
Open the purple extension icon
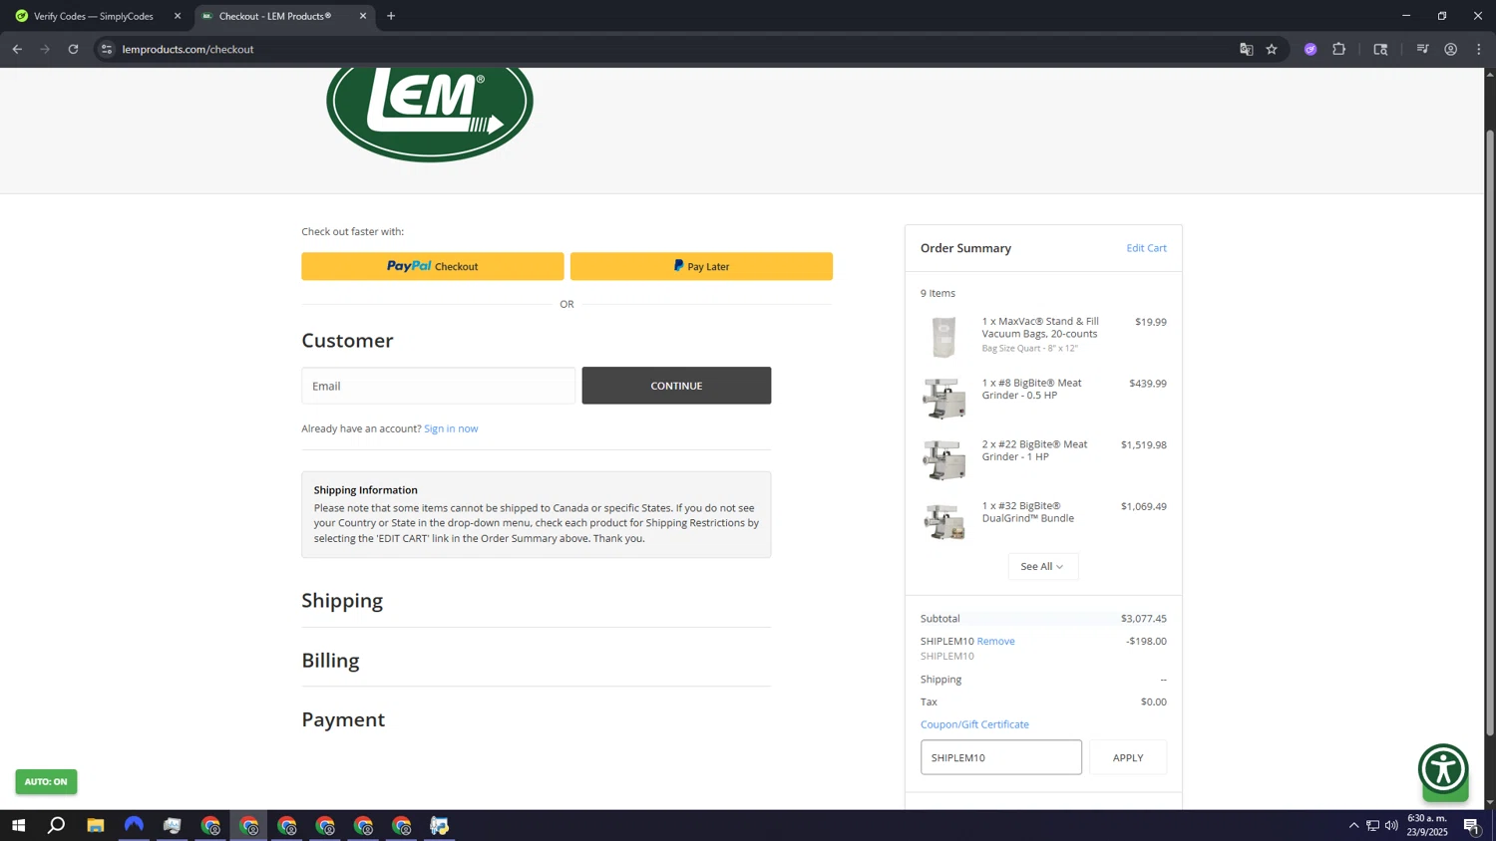(1310, 49)
